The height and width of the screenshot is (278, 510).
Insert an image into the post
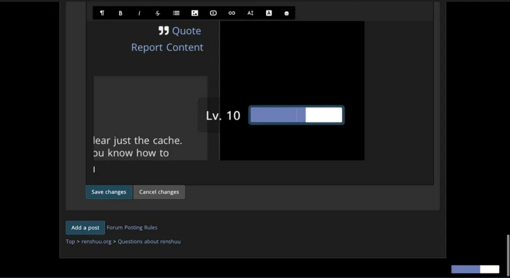click(x=195, y=13)
